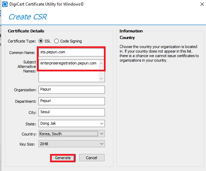This screenshot has width=206, height=171.
Task: Click the Certificate Type label
Action: pos(22,41)
